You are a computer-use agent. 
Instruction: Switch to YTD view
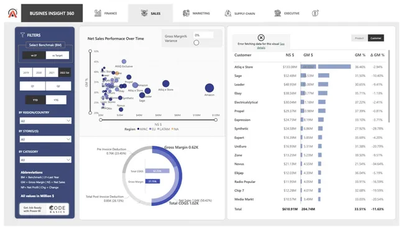(35, 100)
